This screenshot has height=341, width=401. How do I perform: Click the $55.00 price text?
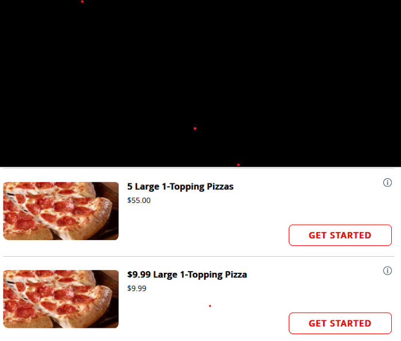[x=139, y=201]
